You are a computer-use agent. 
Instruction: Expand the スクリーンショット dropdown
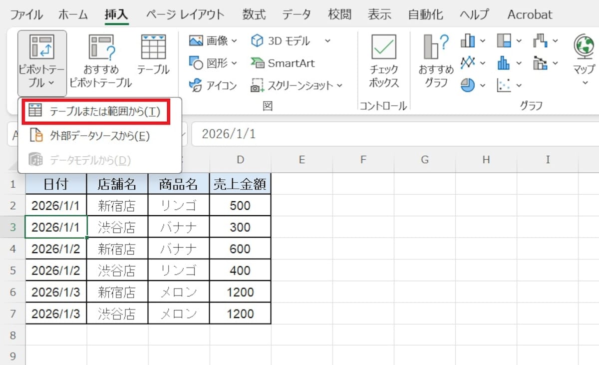[340, 86]
